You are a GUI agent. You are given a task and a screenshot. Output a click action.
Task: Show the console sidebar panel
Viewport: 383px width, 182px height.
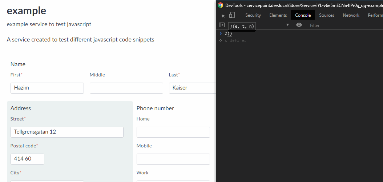point(222,25)
